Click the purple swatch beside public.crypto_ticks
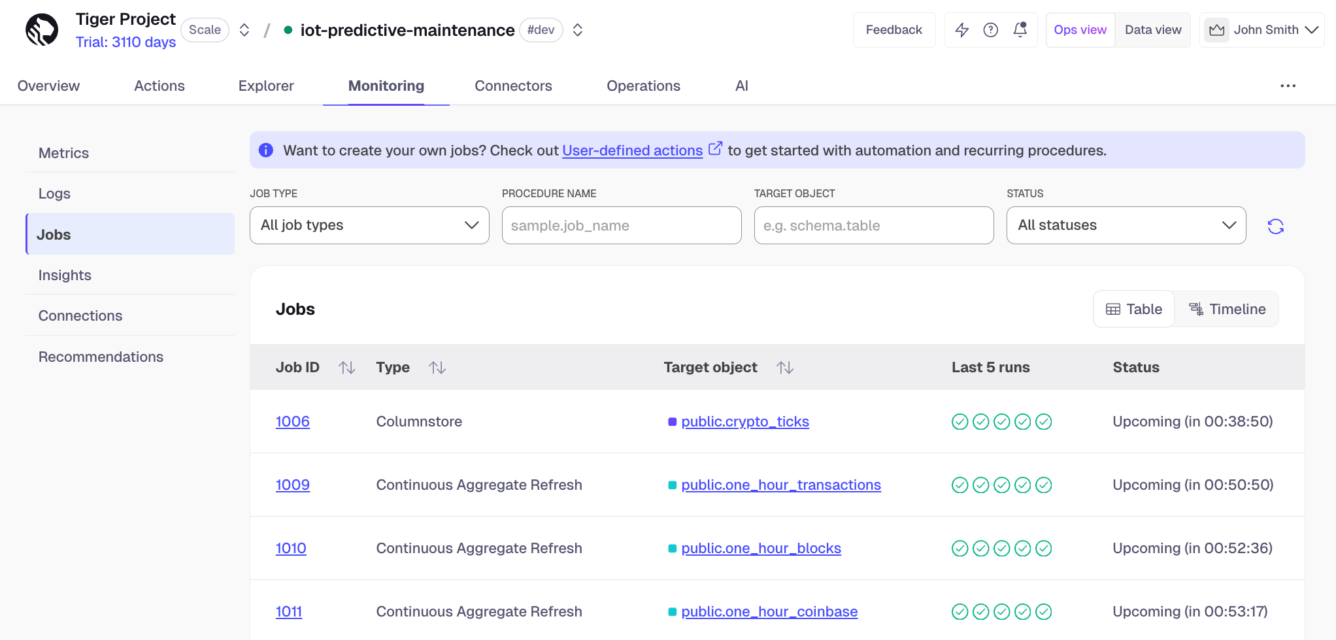Screen dimensions: 1336x640 tap(672, 422)
